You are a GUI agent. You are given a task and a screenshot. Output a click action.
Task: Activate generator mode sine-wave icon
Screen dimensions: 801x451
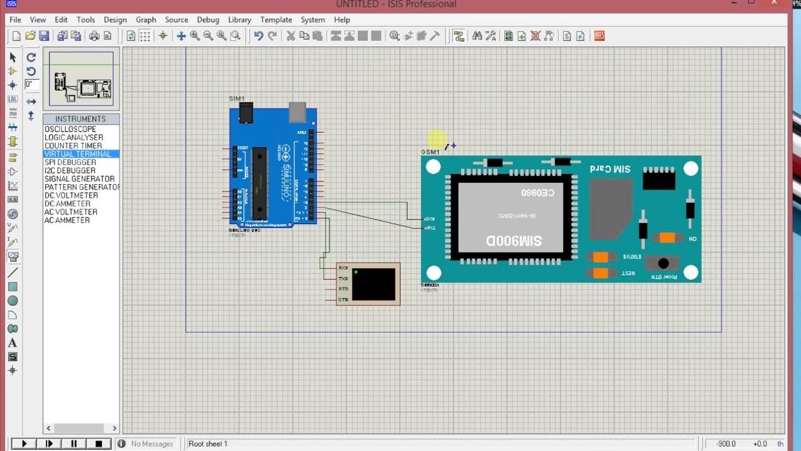13,214
